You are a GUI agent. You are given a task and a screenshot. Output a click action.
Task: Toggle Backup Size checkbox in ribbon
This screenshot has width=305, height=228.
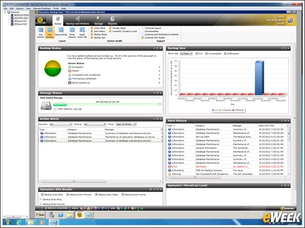click(92, 38)
